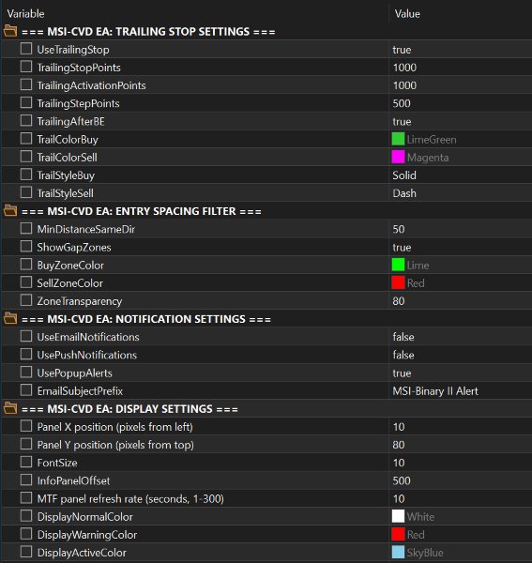Screen dimensions: 532x563
Task: Pick the LimeGreen TrailColorBuy swatch
Action: pyautogui.click(x=398, y=139)
